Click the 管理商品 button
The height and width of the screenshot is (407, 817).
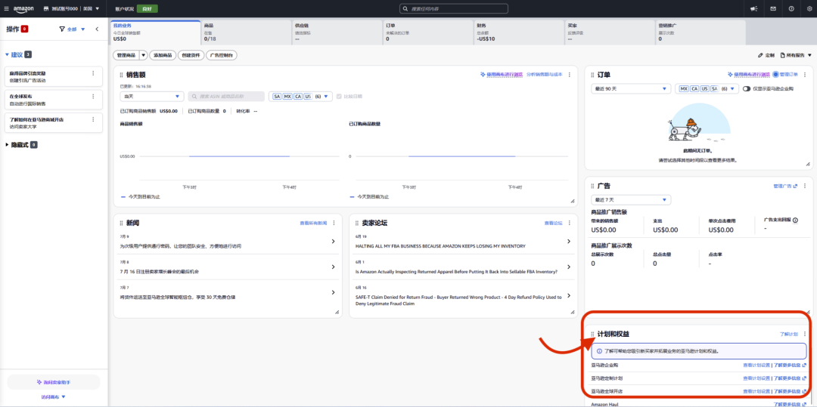point(126,55)
